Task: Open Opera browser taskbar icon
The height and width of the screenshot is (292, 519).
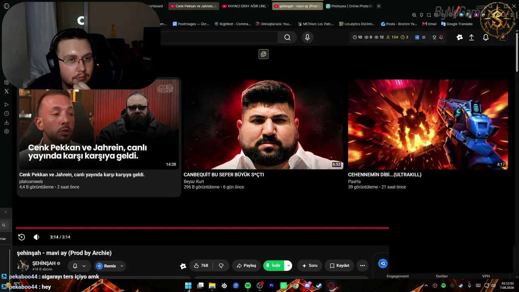Action: (x=331, y=286)
